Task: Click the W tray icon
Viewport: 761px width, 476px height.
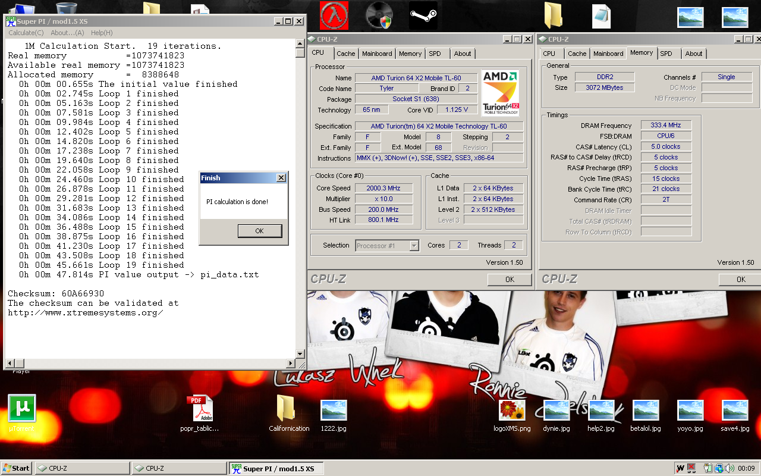Action: tap(681, 468)
